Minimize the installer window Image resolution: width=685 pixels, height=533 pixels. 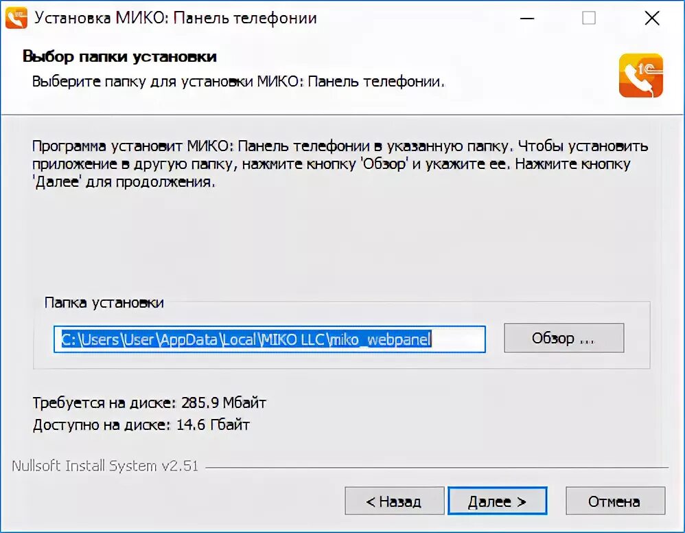coord(527,19)
